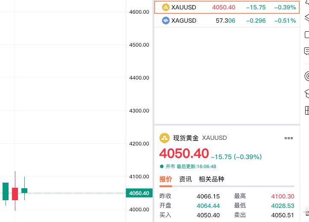This screenshot has height=222, width=309.
Task: Select the XAGUSD row in watchlist
Action: [227, 21]
